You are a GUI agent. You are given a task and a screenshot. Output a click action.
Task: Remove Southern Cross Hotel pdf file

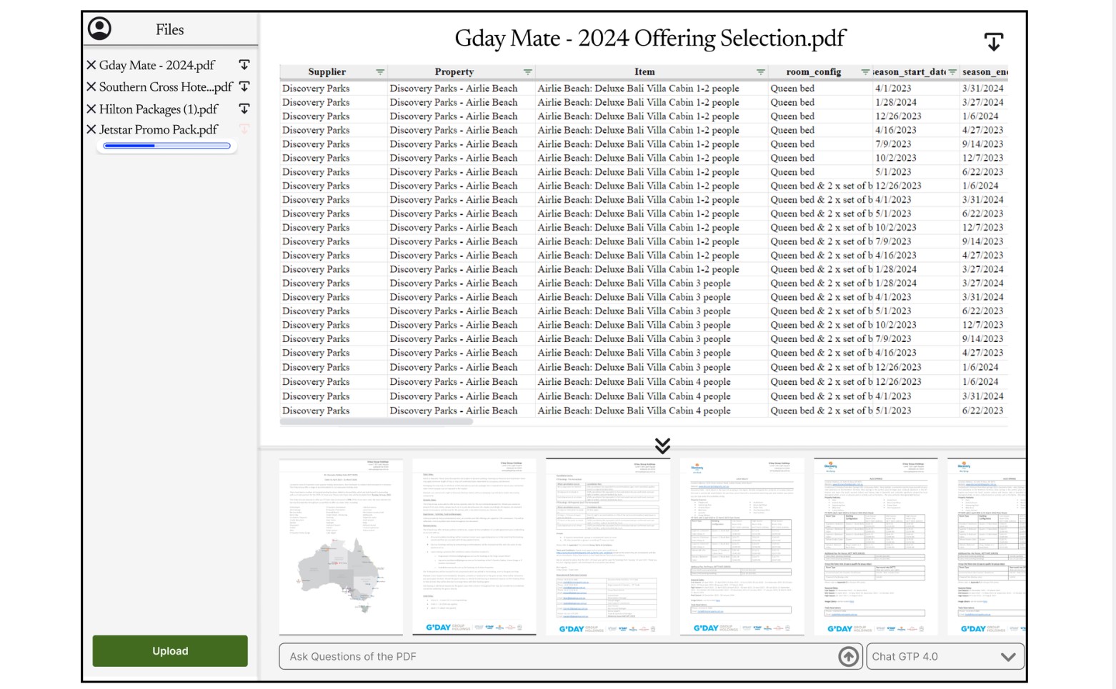click(91, 87)
